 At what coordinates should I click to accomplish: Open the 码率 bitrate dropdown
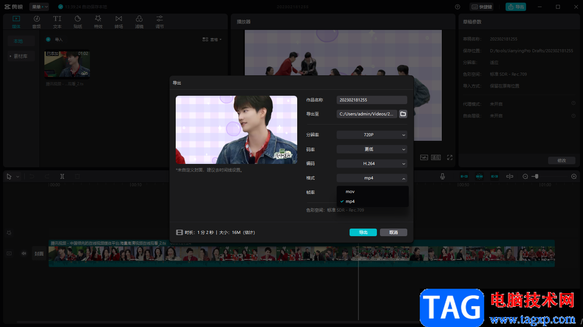coord(372,149)
